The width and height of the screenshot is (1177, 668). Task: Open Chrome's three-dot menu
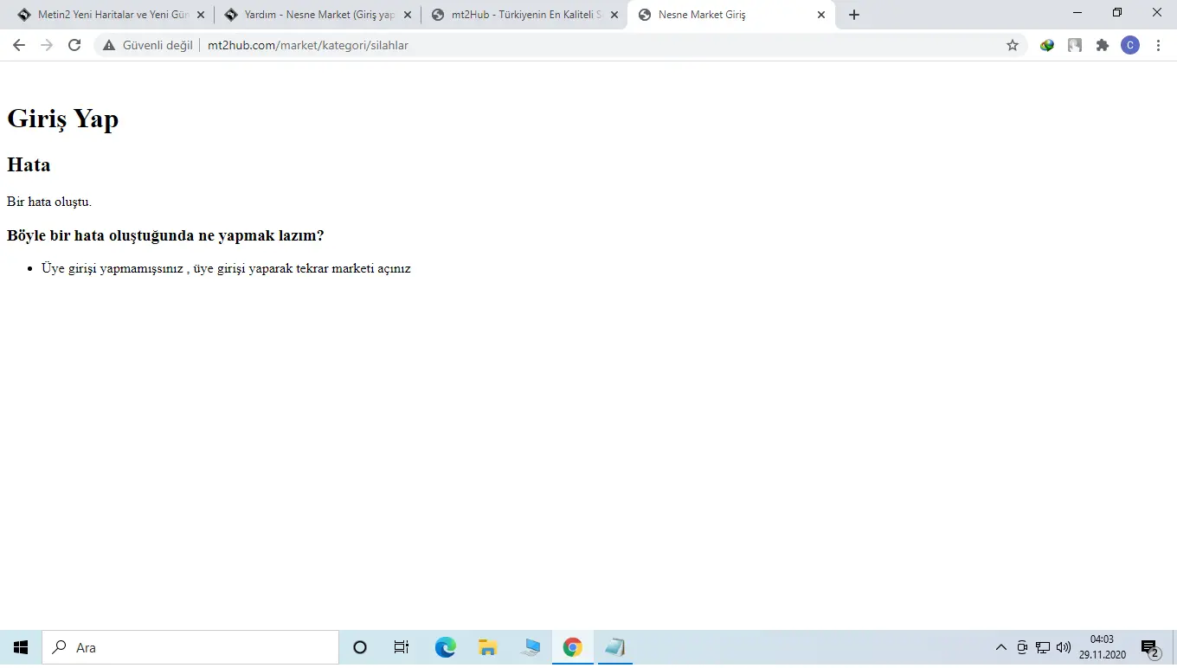[1158, 45]
